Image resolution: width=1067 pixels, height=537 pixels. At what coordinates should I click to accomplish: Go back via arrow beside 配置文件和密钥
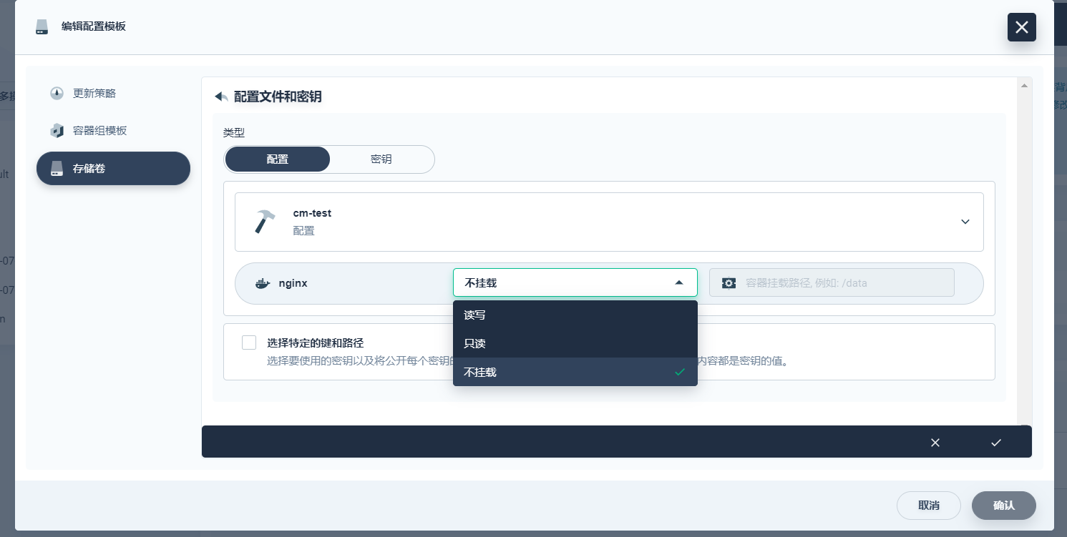click(x=221, y=97)
